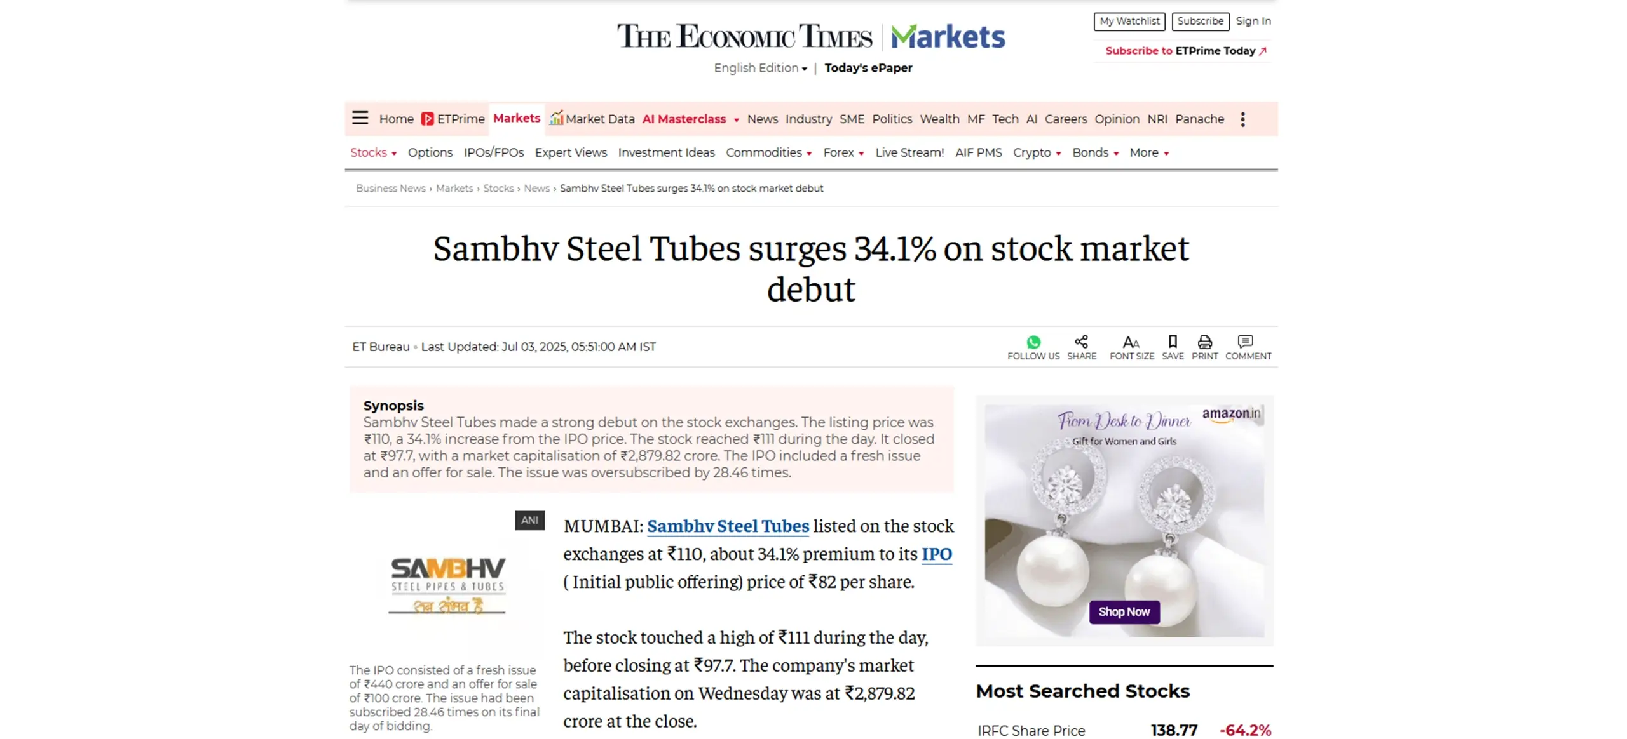Select the Markets navigation tab
Image resolution: width=1627 pixels, height=739 pixels.
516,118
